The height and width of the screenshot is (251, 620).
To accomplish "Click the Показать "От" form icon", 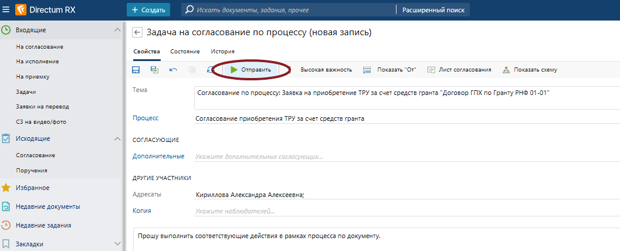I will pos(367,70).
